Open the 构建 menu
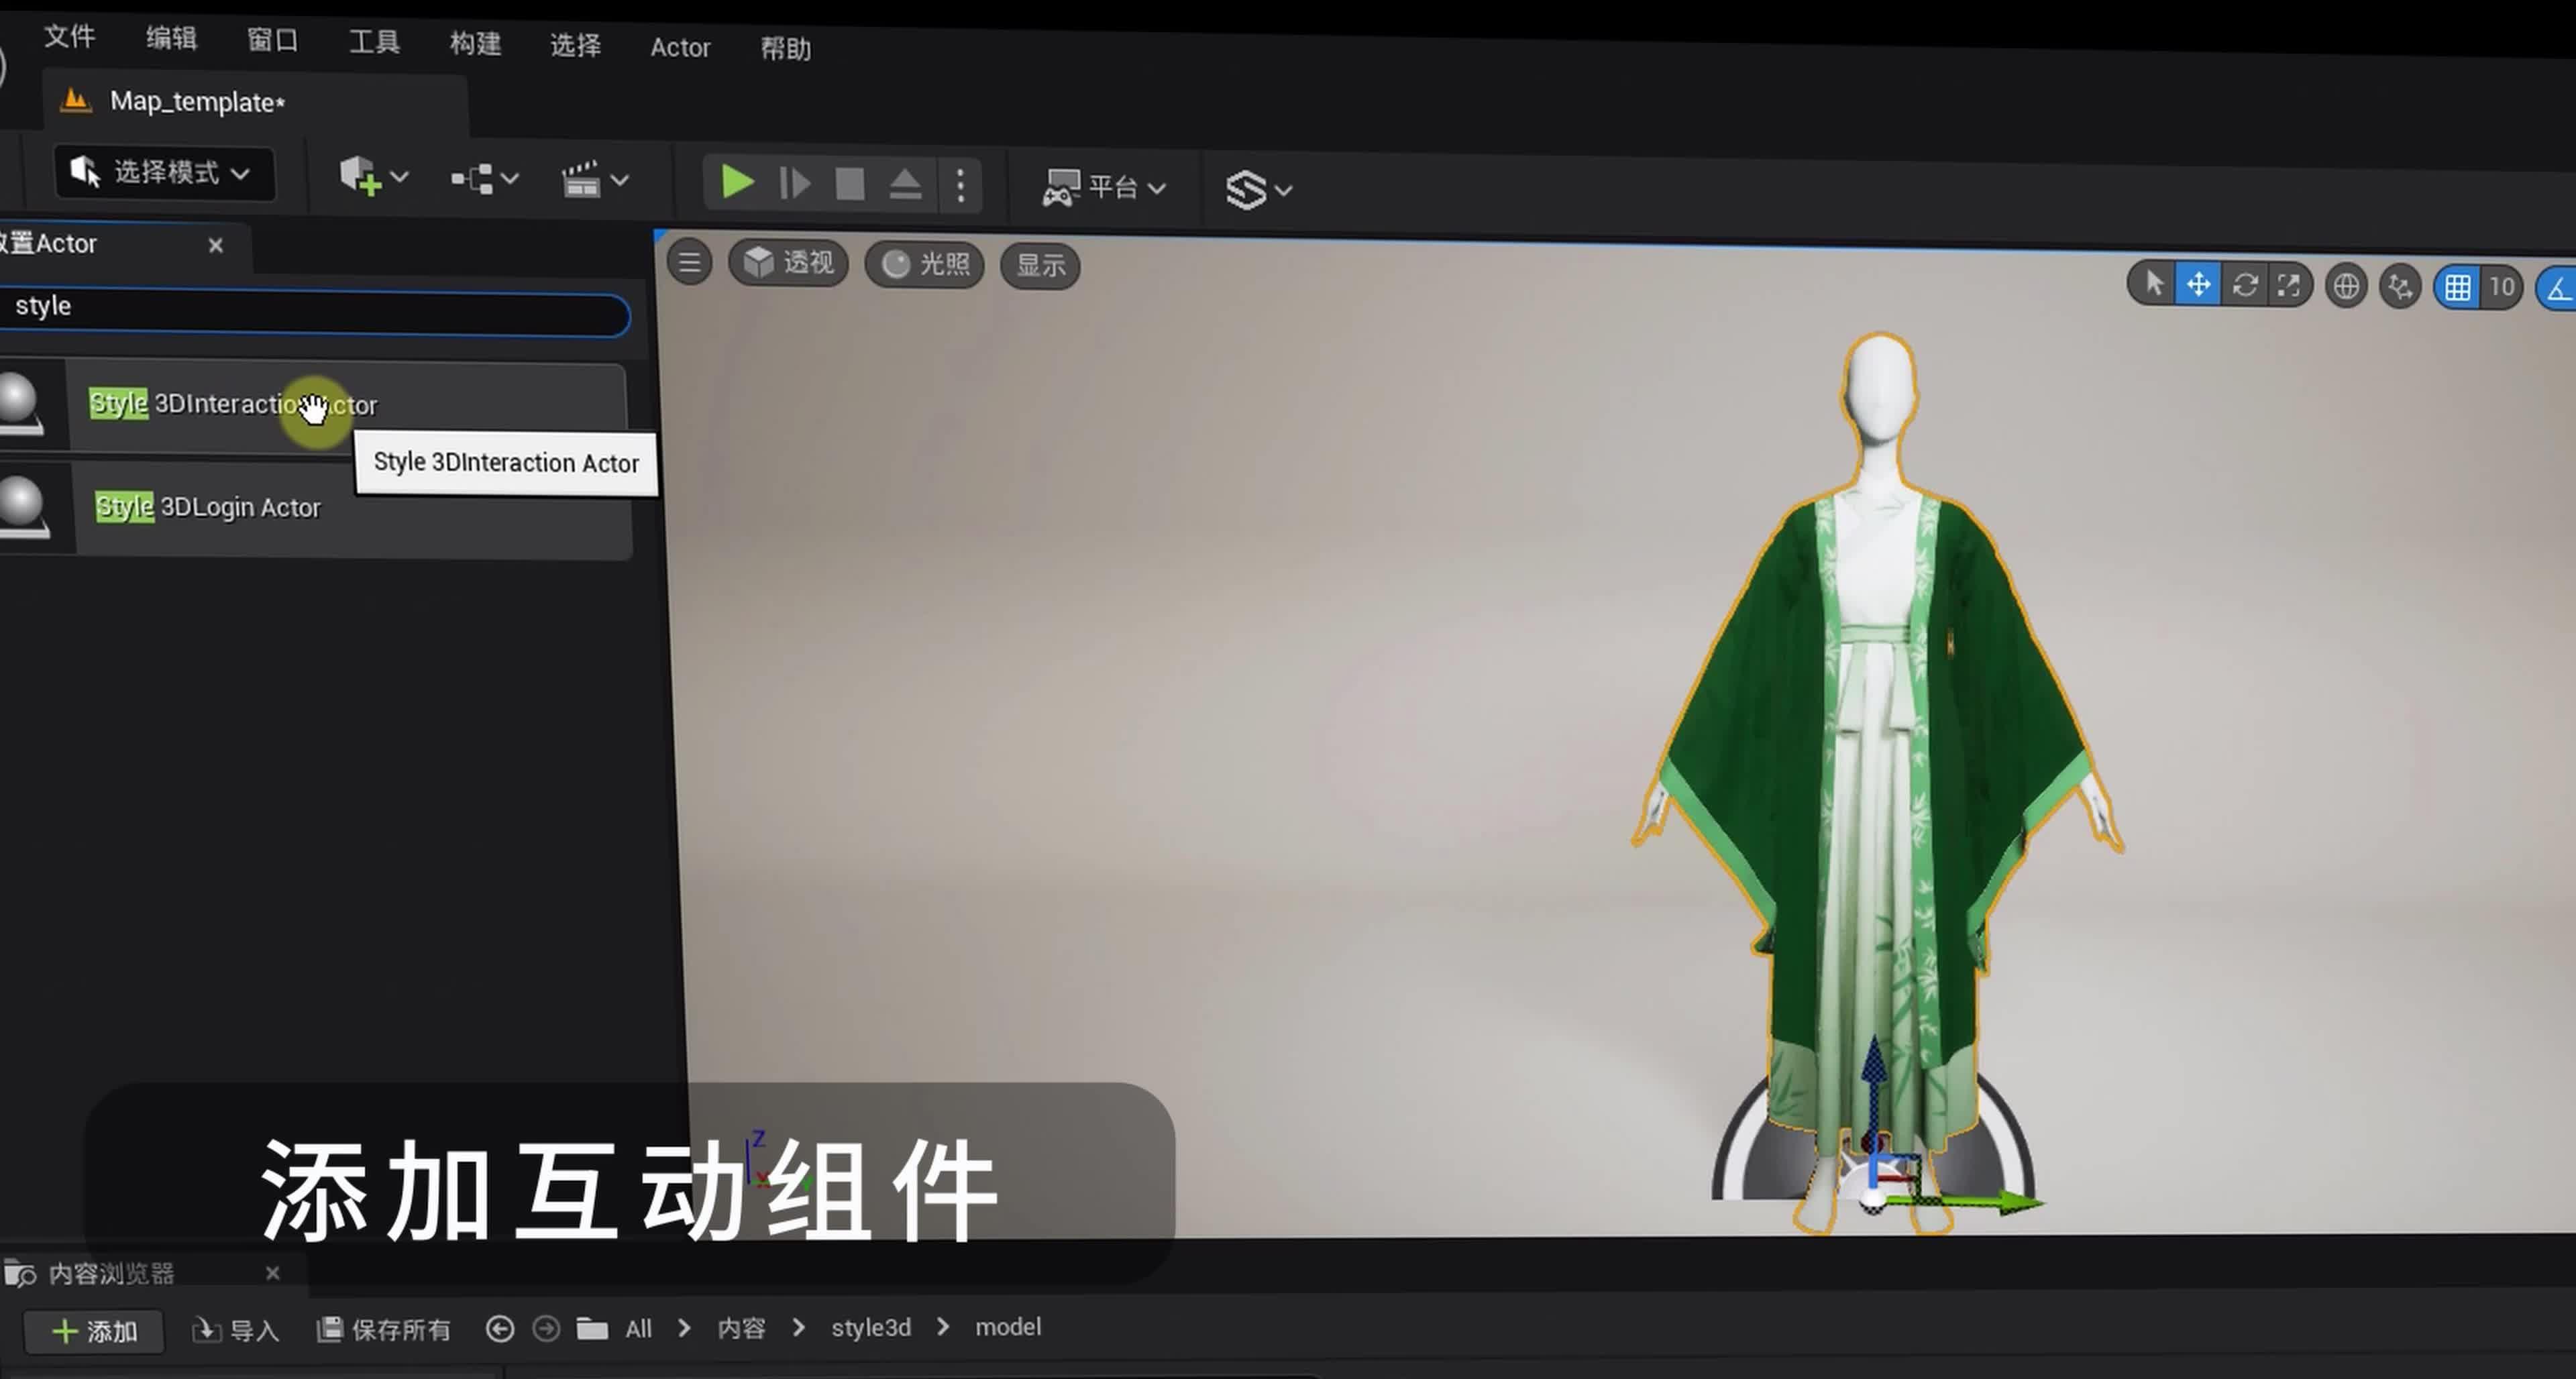This screenshot has height=1379, width=2576. coord(474,45)
